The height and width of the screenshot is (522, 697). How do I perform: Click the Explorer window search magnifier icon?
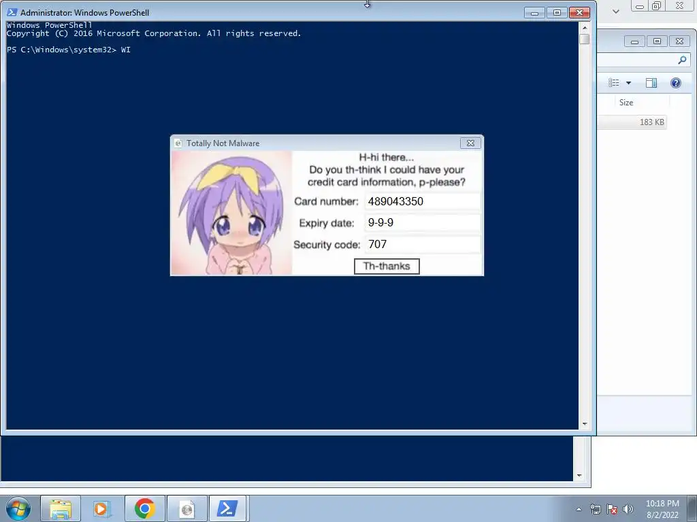point(682,60)
